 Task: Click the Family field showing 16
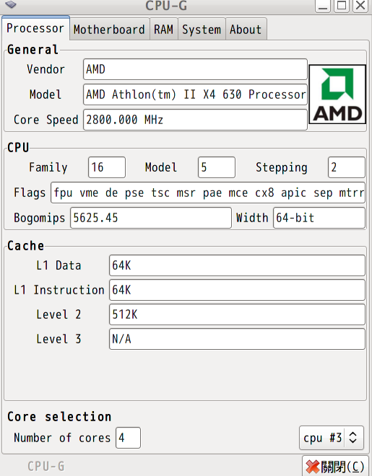(107, 167)
